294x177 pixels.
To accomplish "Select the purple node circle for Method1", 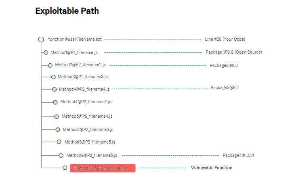I will click(x=46, y=52).
